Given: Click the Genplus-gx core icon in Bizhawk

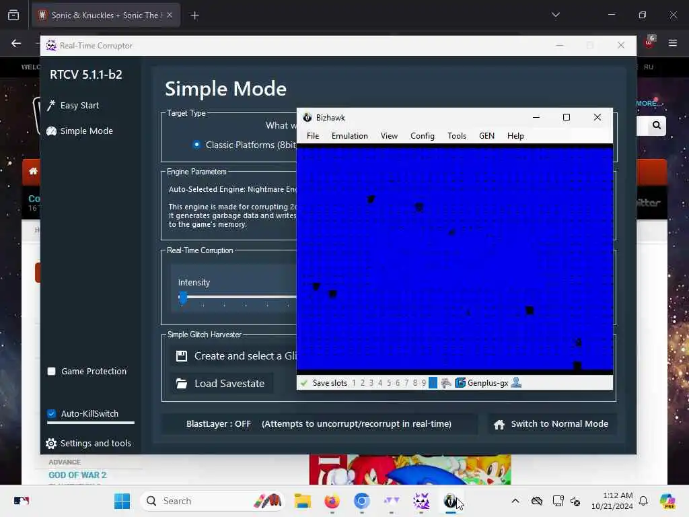Looking at the screenshot, I should pos(460,383).
